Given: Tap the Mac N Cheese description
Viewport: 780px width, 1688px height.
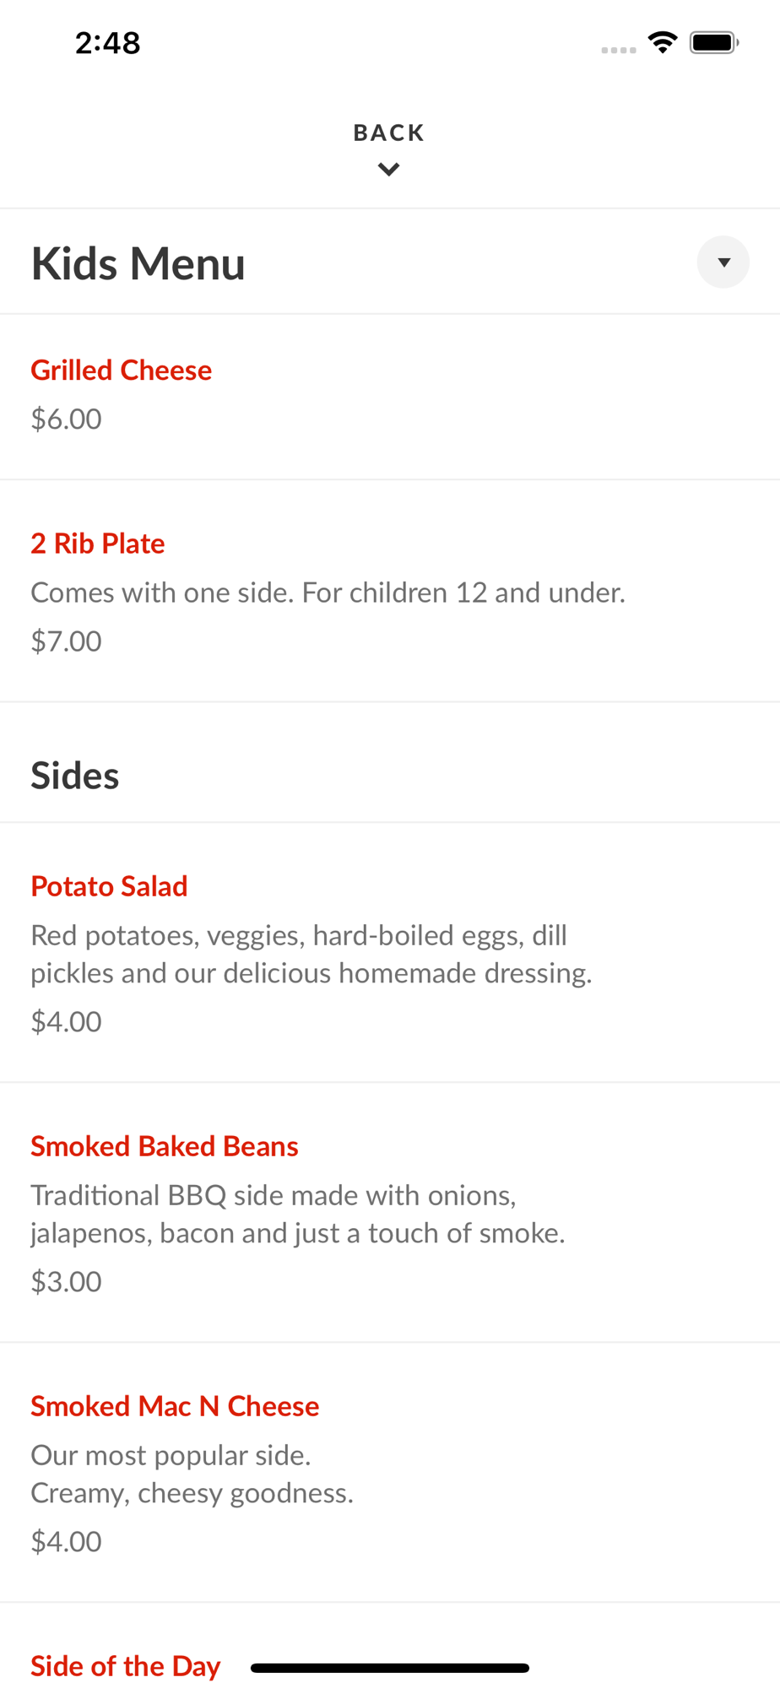Looking at the screenshot, I should [192, 1474].
